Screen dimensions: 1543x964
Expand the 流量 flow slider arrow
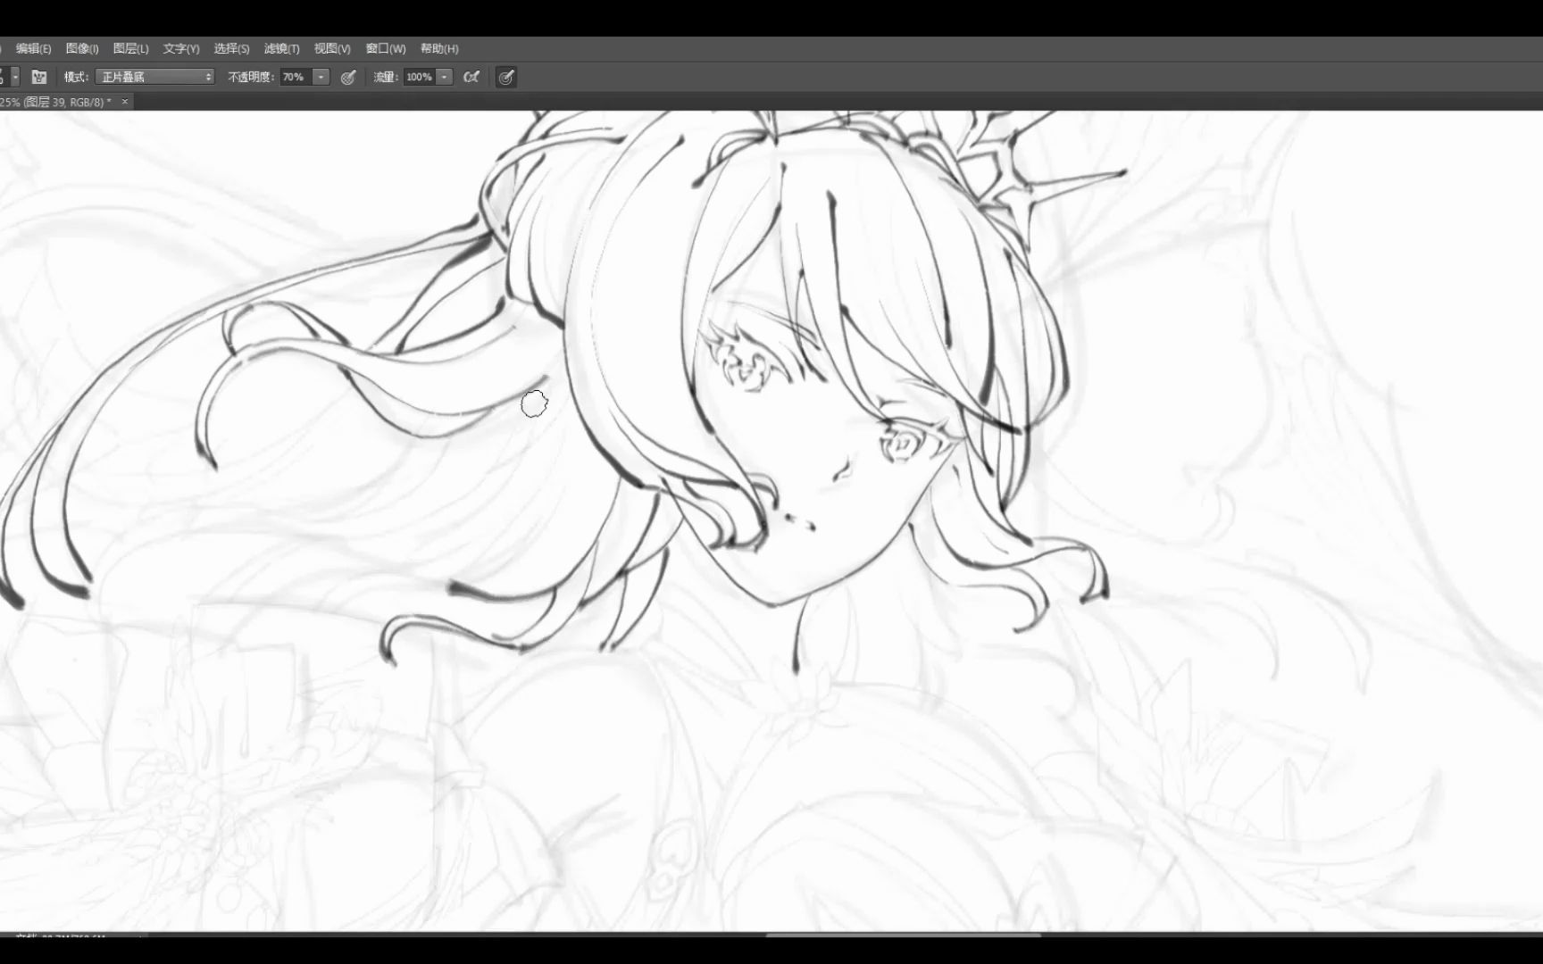pyautogui.click(x=445, y=78)
